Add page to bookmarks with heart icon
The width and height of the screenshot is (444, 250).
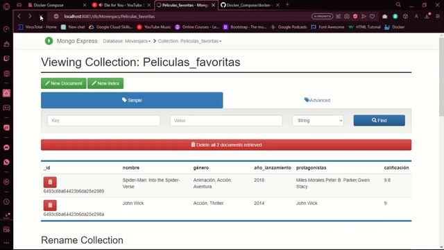coord(372,17)
